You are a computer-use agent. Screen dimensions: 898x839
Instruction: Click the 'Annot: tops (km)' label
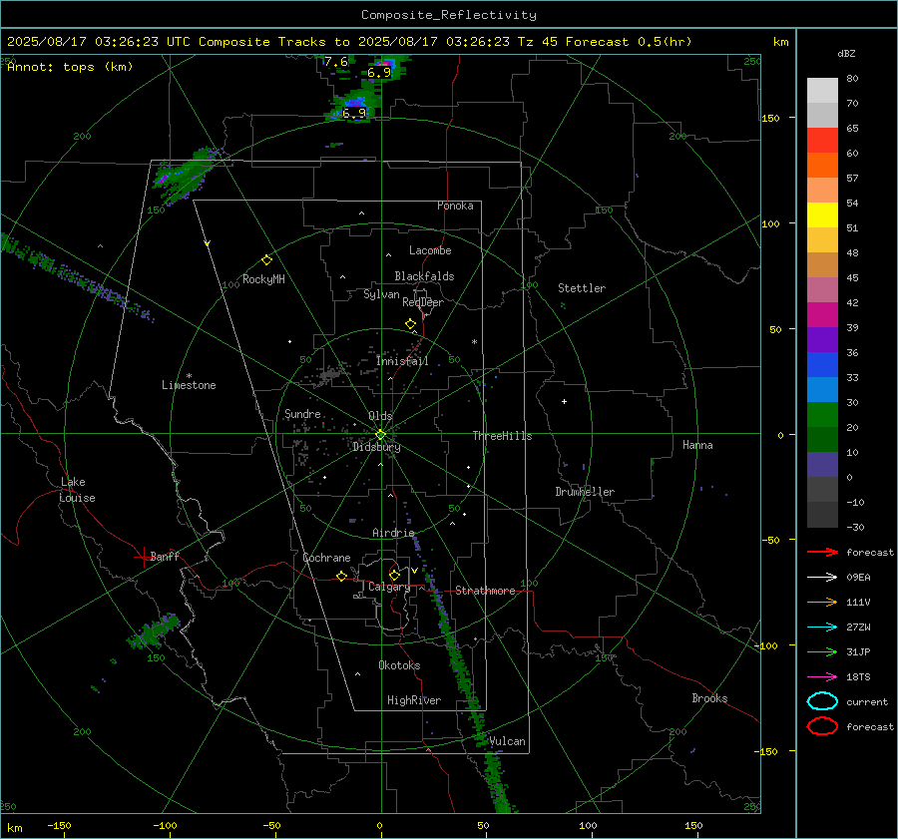point(70,67)
